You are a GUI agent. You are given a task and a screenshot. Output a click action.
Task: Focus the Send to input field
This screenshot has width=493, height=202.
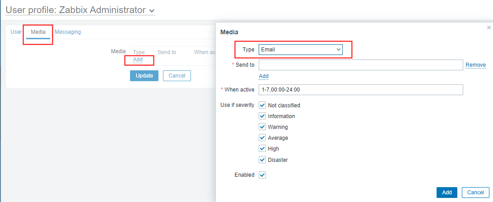coord(361,65)
